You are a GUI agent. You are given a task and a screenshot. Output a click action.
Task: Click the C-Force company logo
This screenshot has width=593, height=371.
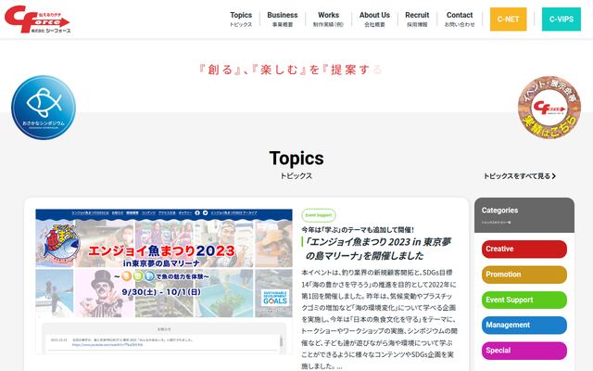[x=37, y=19]
